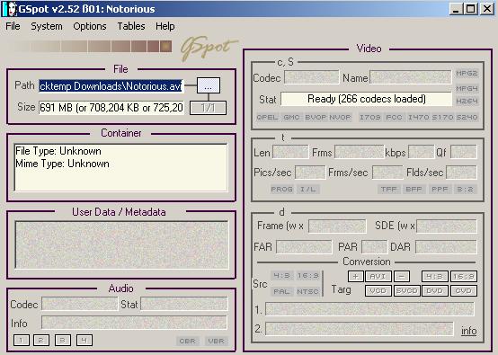Open the Options menu
Viewport: 498px width, 355px height.
(x=90, y=26)
